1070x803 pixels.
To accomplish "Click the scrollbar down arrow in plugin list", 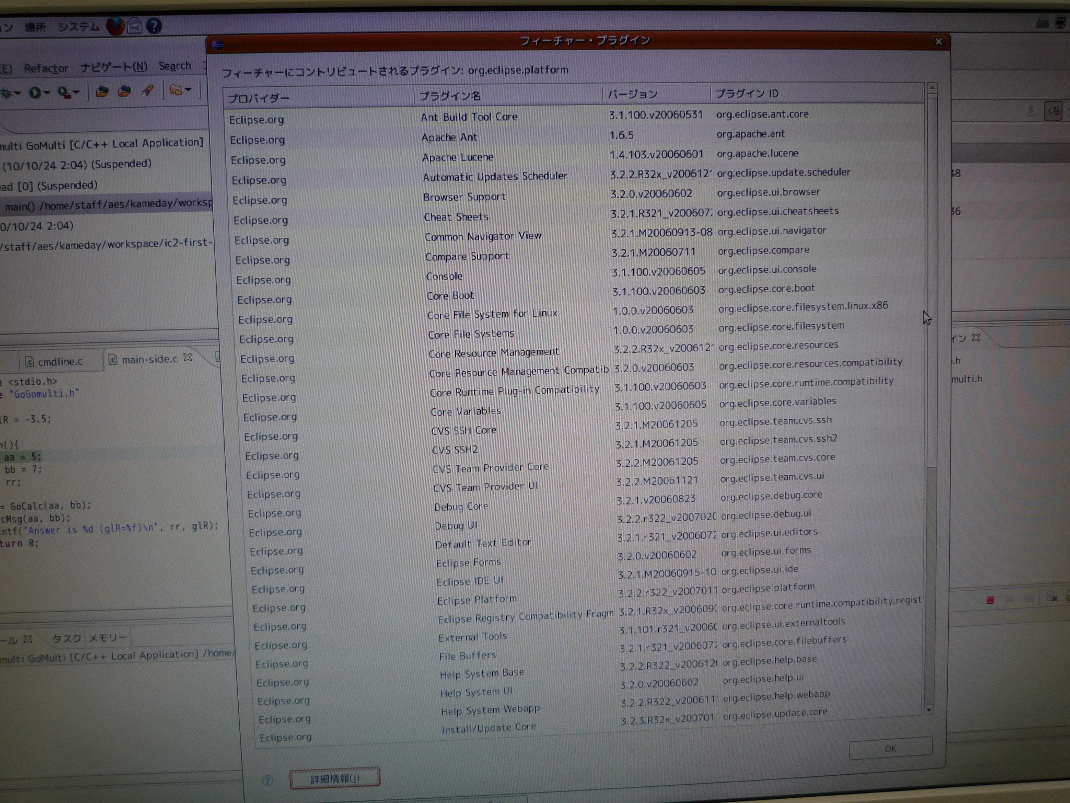I will [928, 710].
